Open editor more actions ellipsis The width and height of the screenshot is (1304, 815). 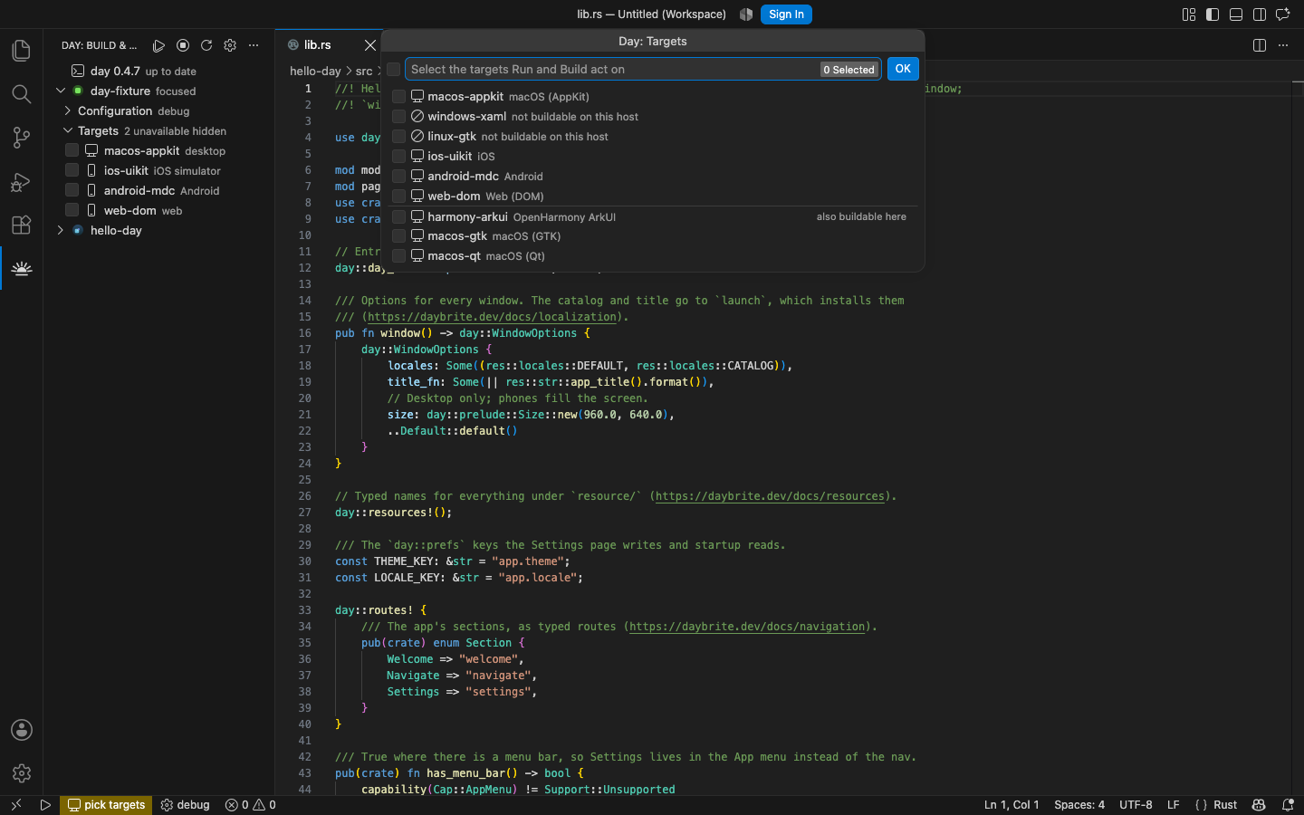(1283, 45)
